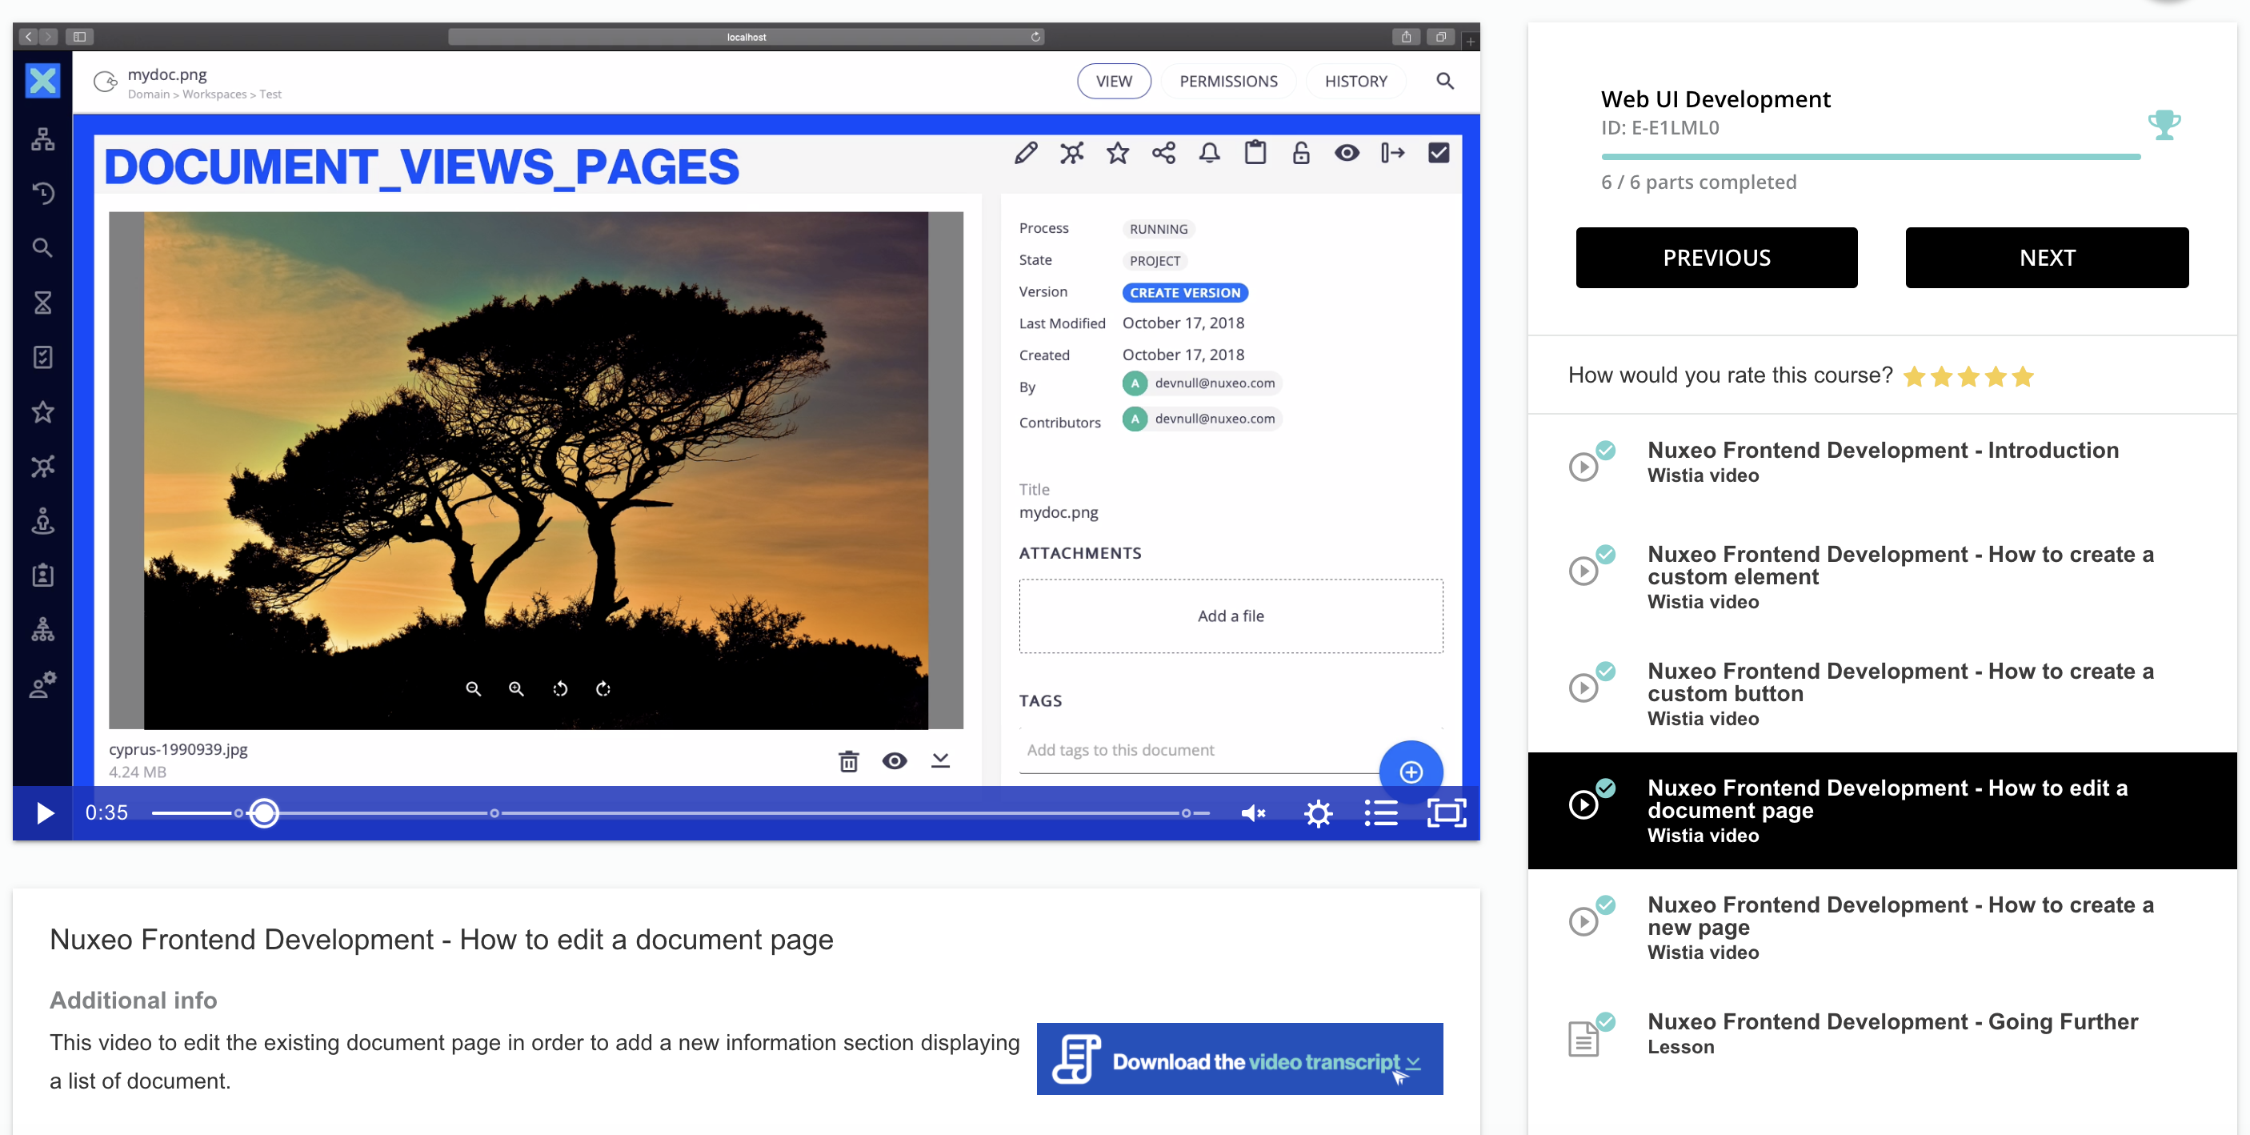The image size is (2250, 1135).
Task: Zoom in the image preview
Action: pos(516,688)
